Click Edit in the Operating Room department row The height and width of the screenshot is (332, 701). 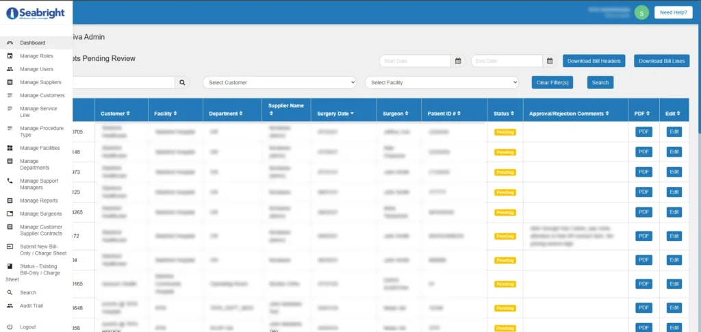pyautogui.click(x=674, y=284)
